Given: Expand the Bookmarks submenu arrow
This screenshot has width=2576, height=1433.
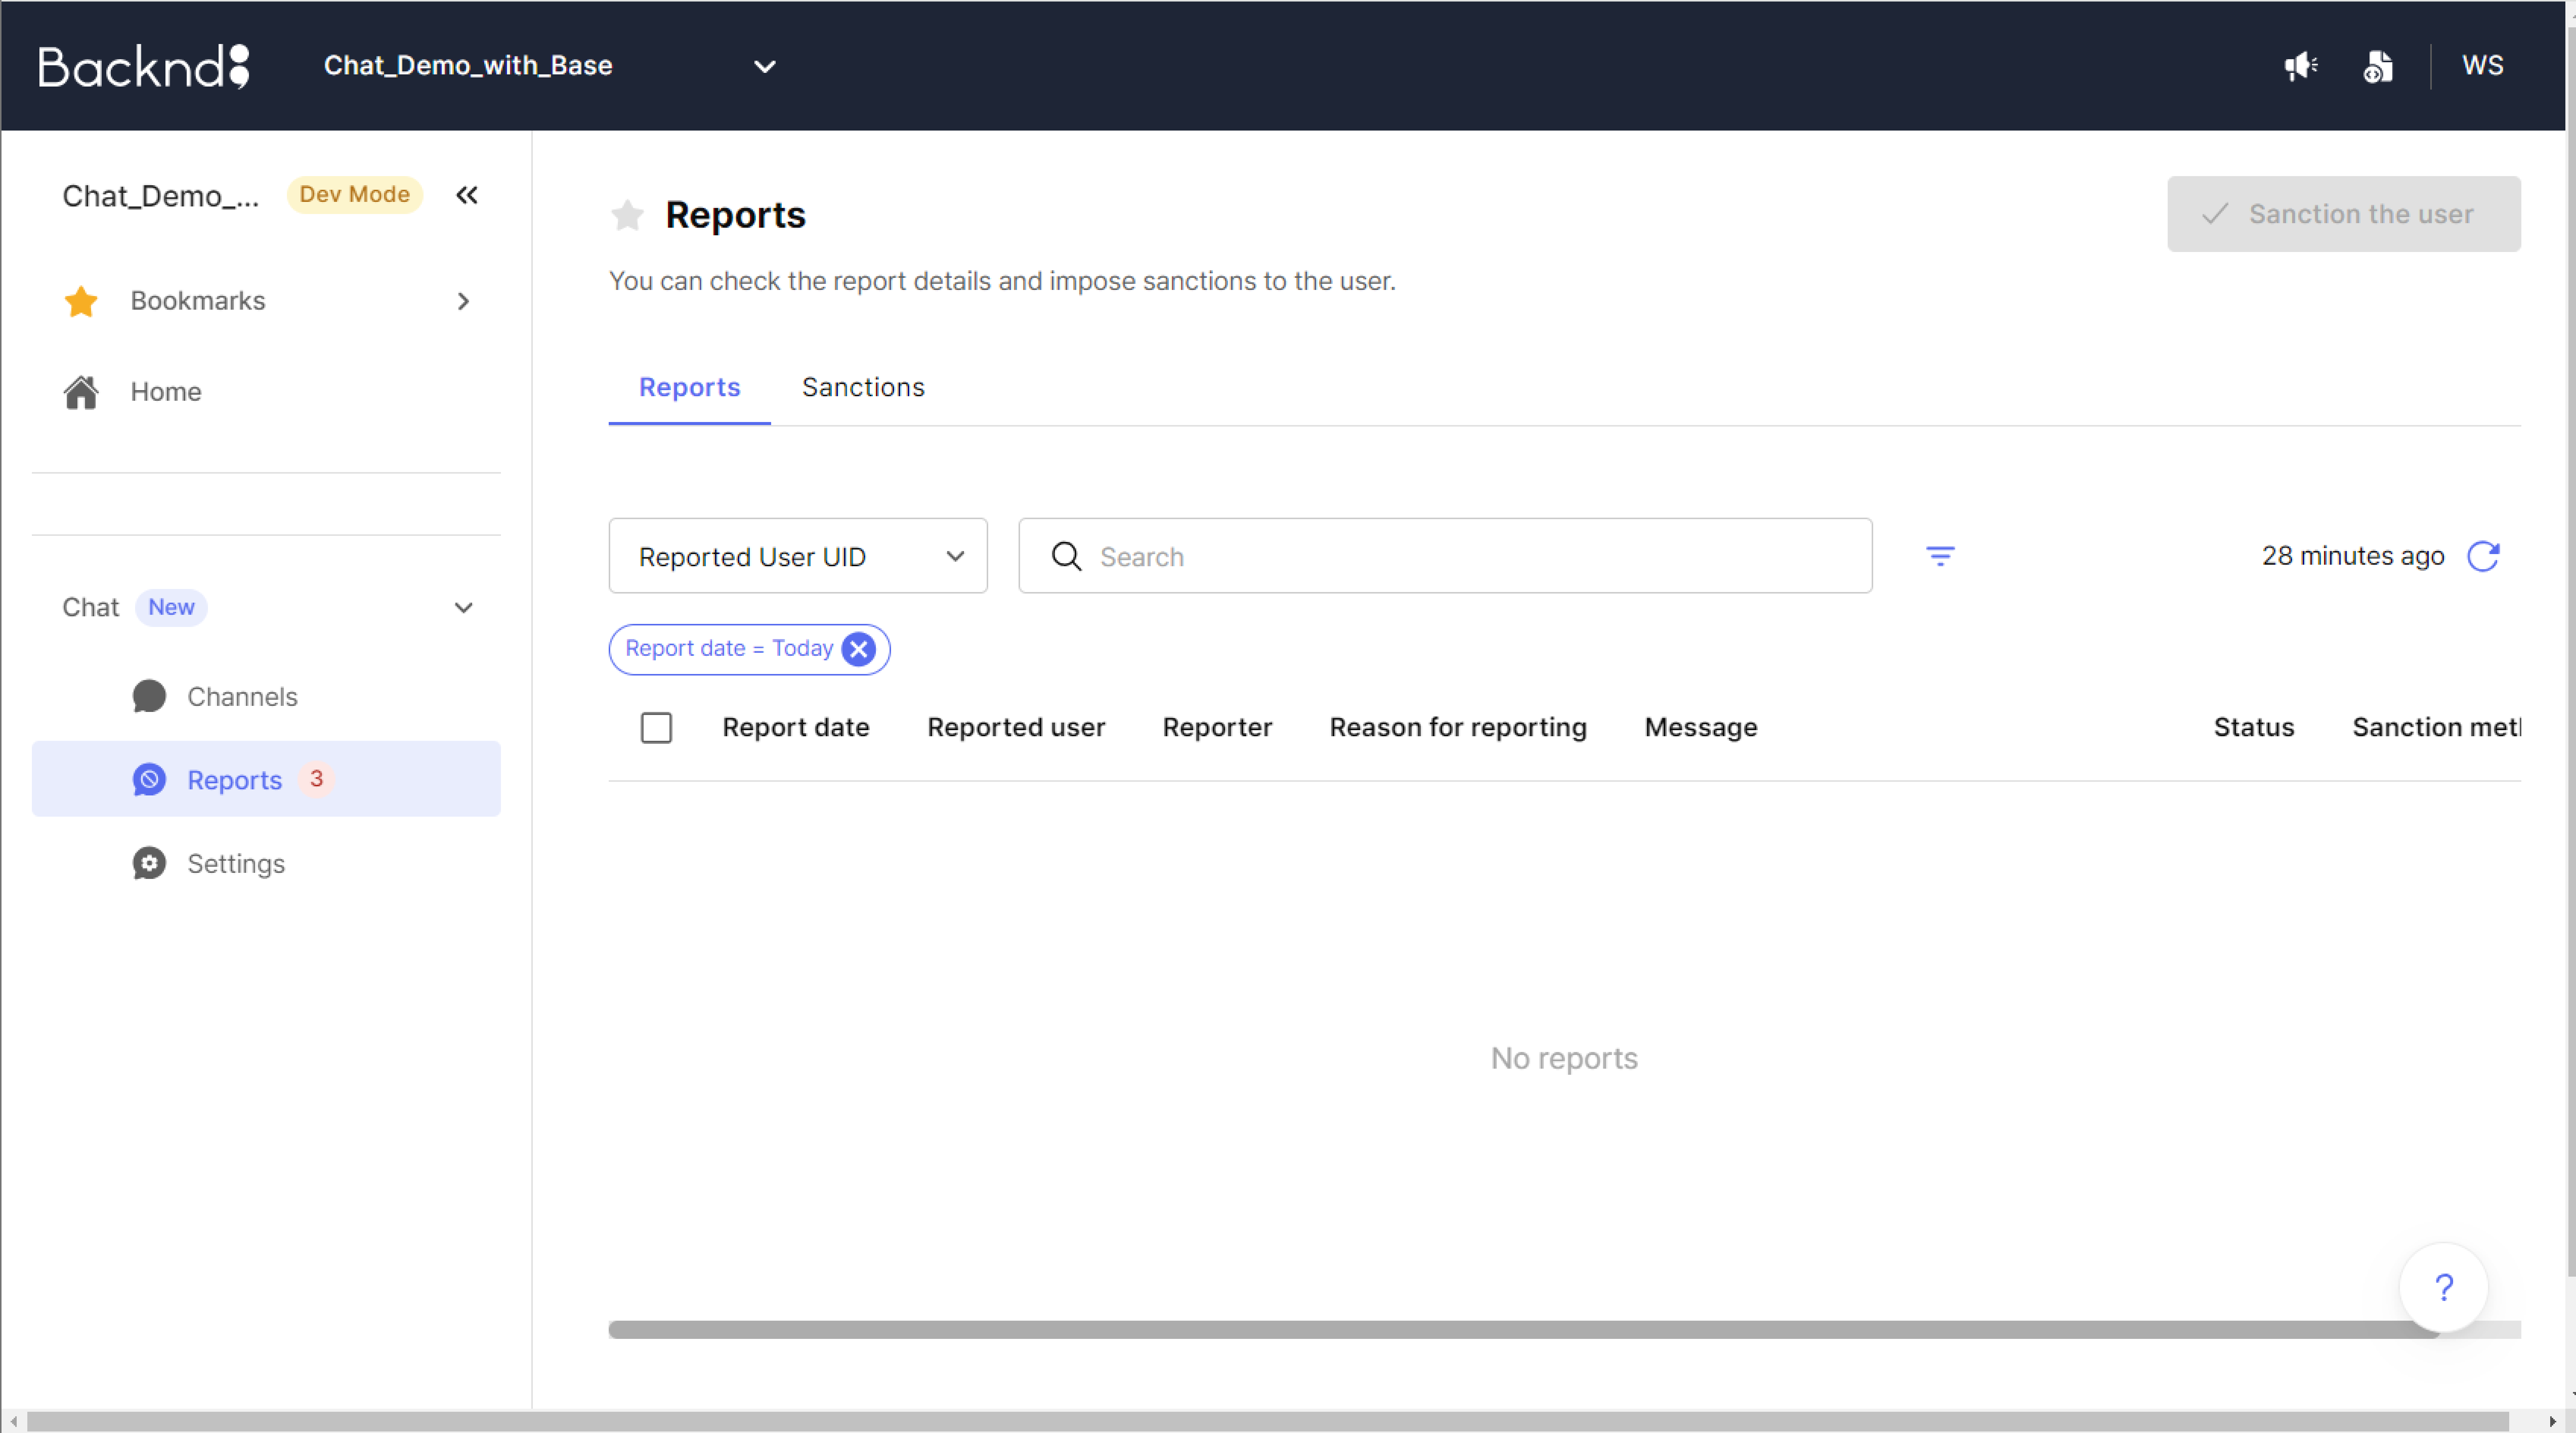Looking at the screenshot, I should click(x=463, y=301).
